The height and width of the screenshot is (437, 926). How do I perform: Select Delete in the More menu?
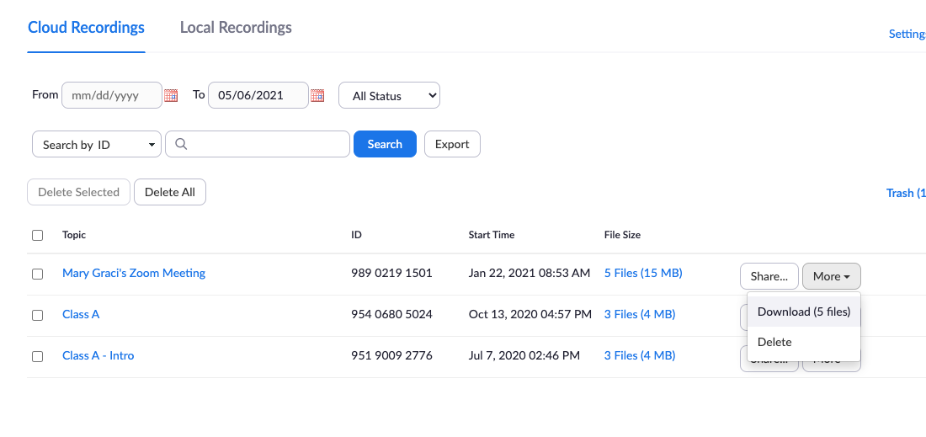click(774, 342)
